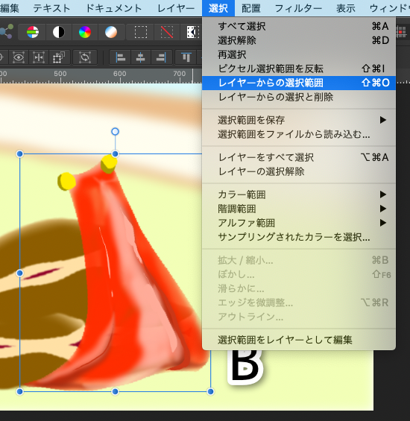This screenshot has width=410, height=421.
Task: Click the top-left selection handle
Action: coord(19,153)
